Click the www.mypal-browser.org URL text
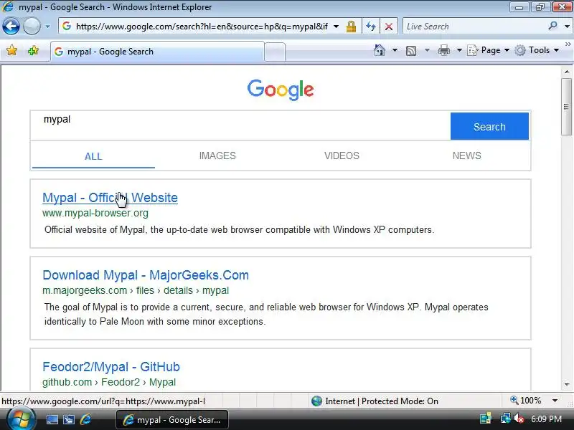Image resolution: width=574 pixels, height=430 pixels. click(95, 213)
